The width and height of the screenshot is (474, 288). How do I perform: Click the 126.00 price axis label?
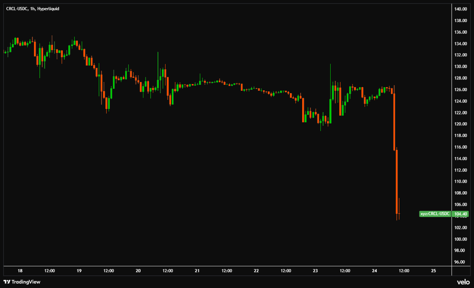pos(461,90)
